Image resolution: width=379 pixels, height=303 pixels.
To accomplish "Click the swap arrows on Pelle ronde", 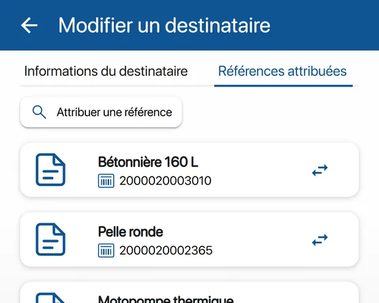I will pos(319,239).
